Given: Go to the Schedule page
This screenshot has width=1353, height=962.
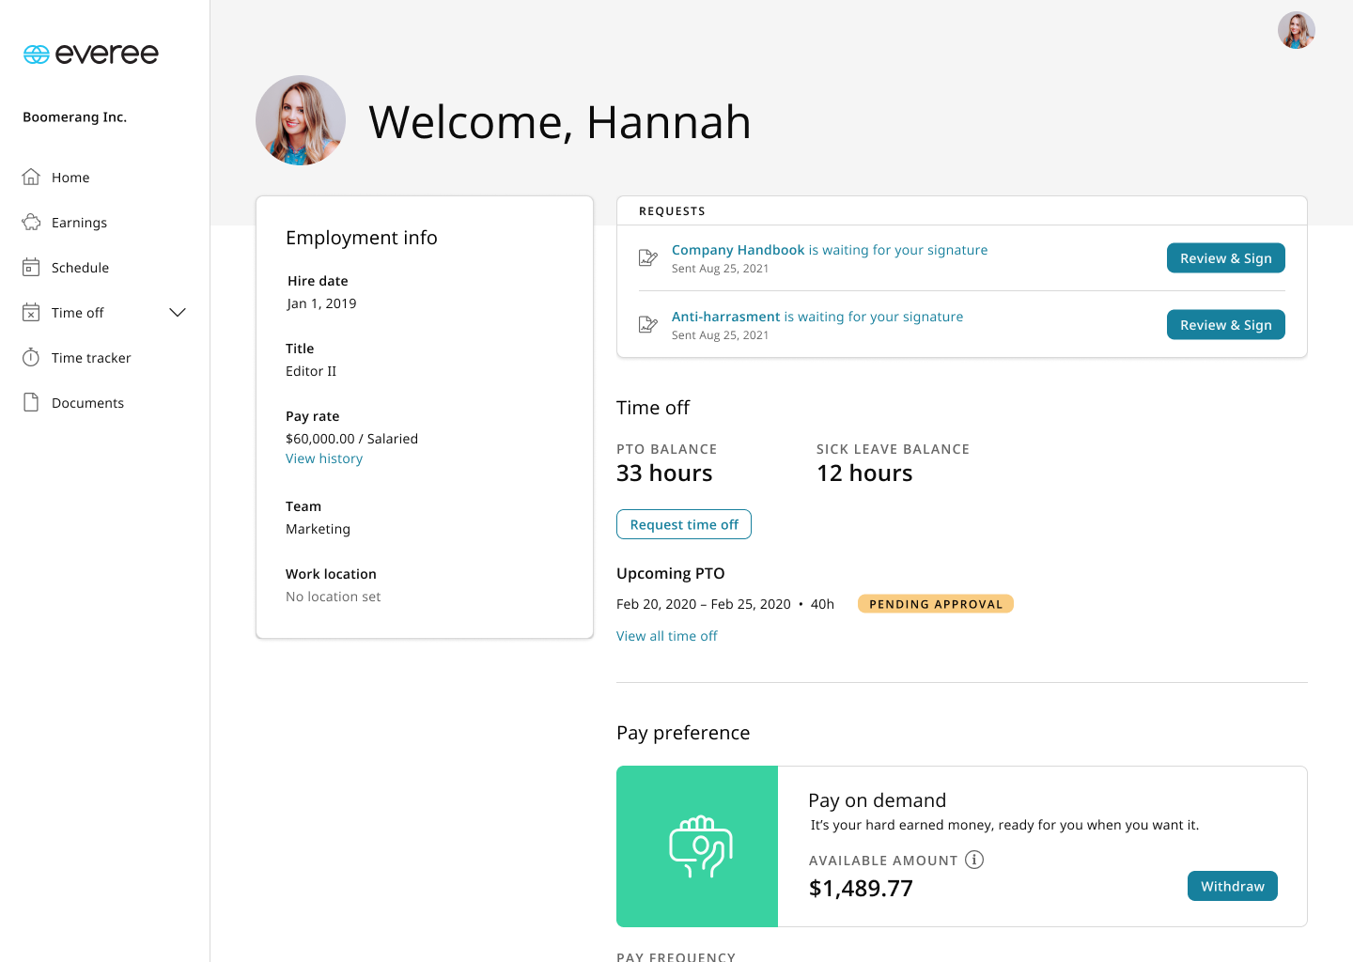Looking at the screenshot, I should tap(80, 268).
